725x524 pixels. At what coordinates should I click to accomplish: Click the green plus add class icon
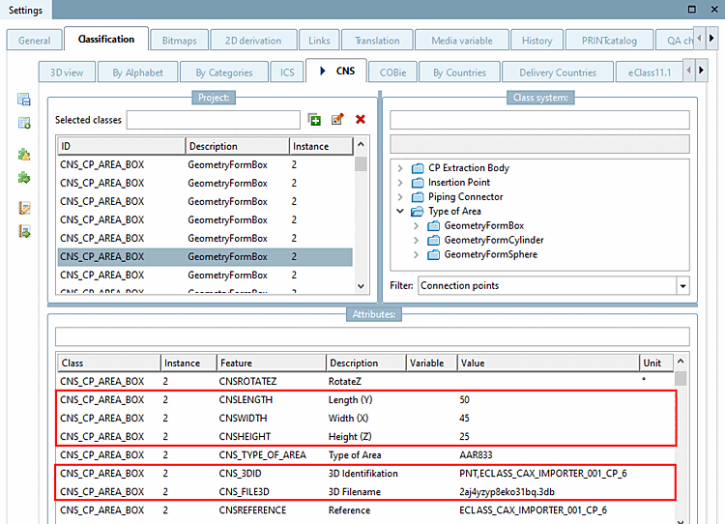click(314, 120)
